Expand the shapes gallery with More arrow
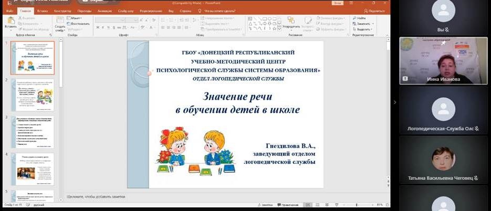 click(279, 29)
